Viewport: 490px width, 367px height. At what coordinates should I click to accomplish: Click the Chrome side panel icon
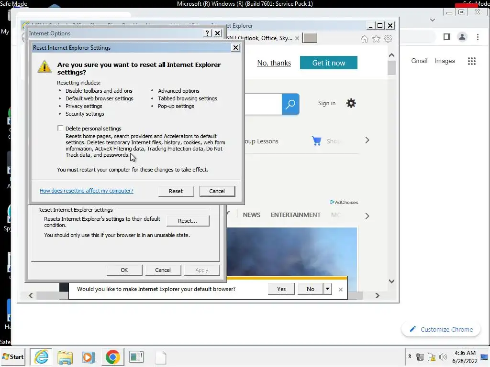447,37
